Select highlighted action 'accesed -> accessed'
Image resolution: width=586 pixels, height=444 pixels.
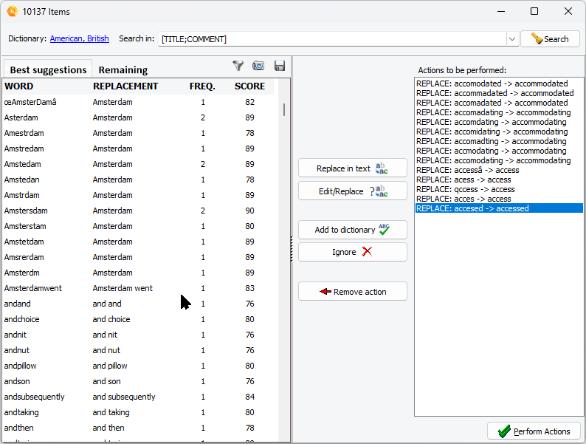pos(499,208)
